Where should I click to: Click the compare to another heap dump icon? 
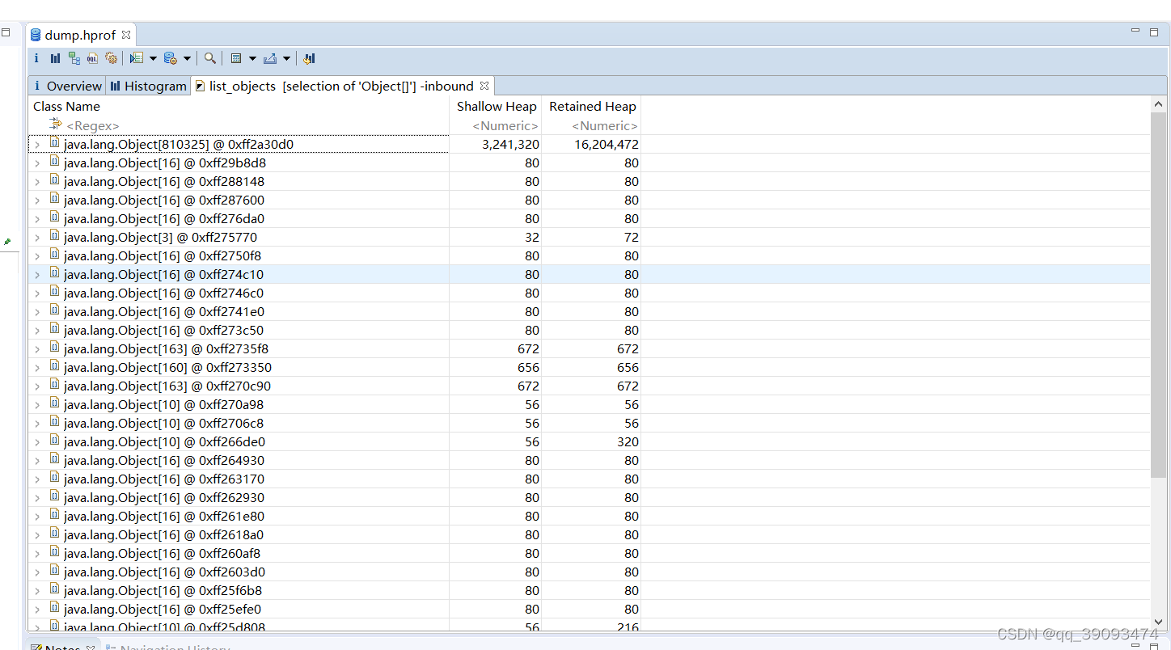[309, 58]
